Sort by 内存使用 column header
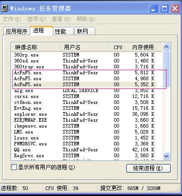Screen dimensions: 182x196 click(140, 47)
